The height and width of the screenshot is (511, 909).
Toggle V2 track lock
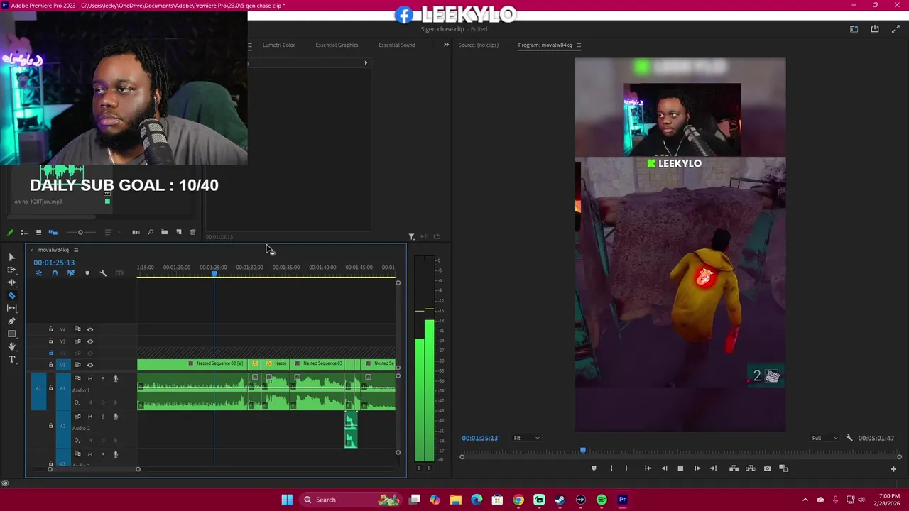point(50,353)
